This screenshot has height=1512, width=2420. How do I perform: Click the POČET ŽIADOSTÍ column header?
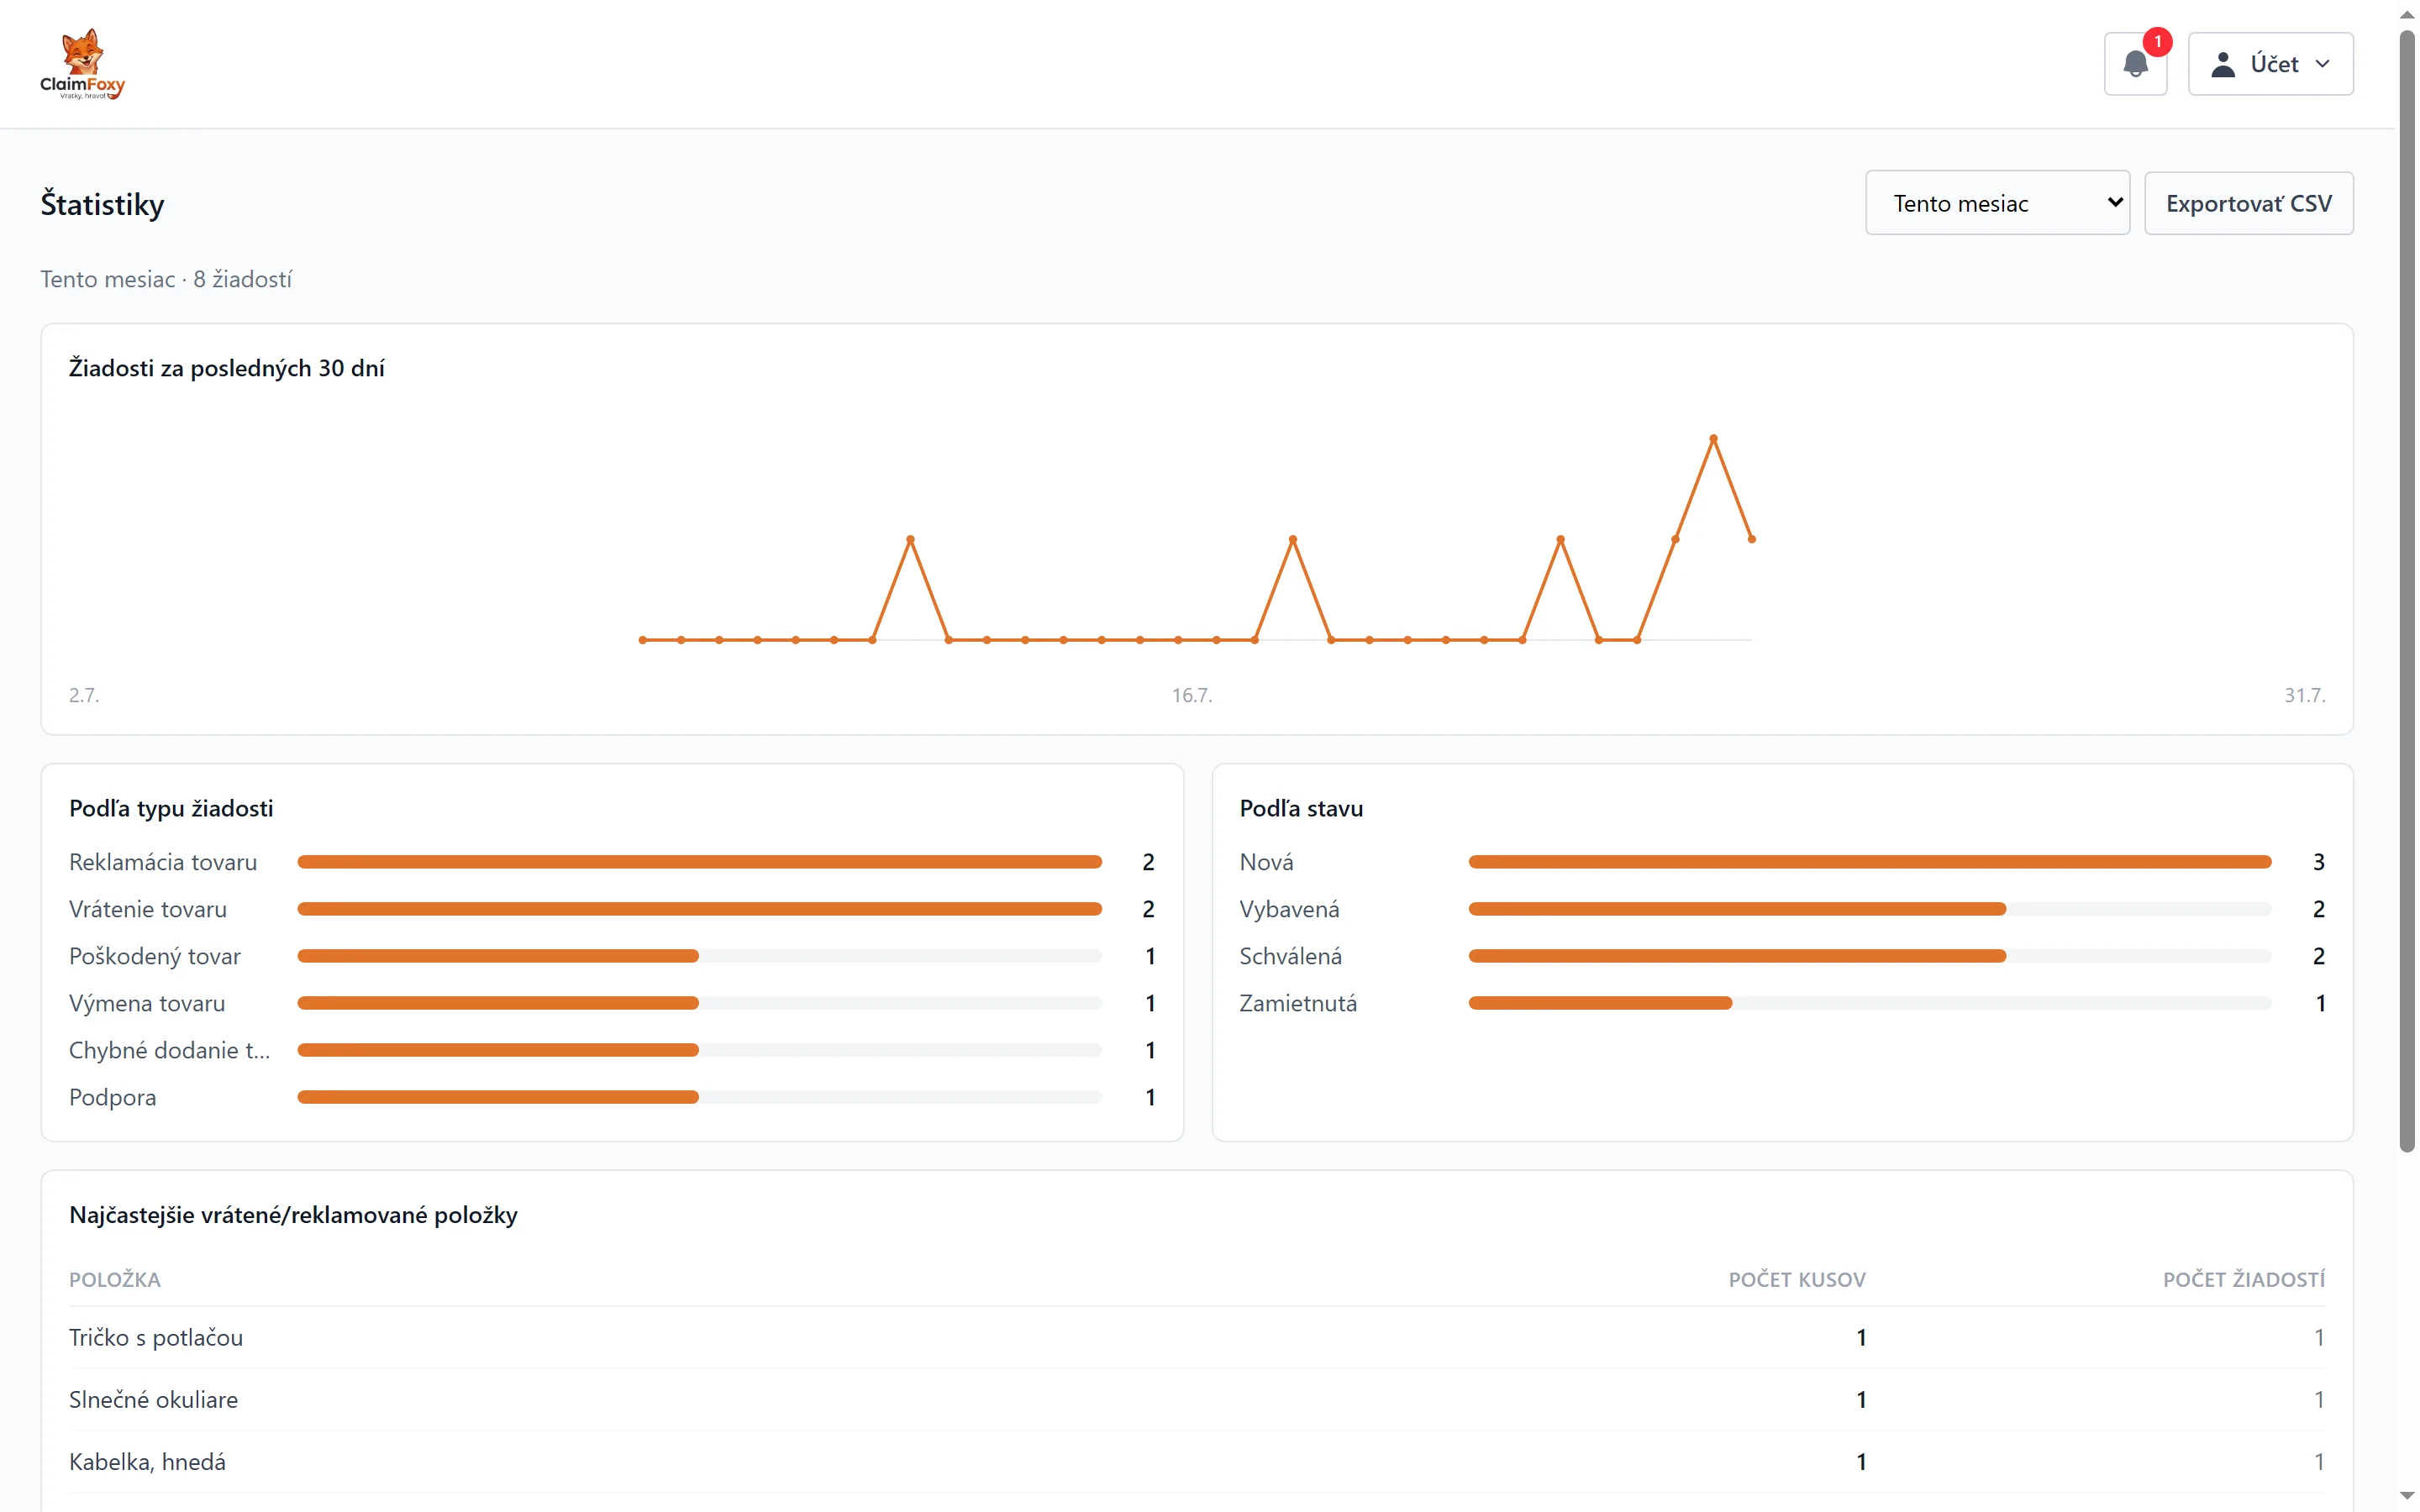click(2243, 1279)
